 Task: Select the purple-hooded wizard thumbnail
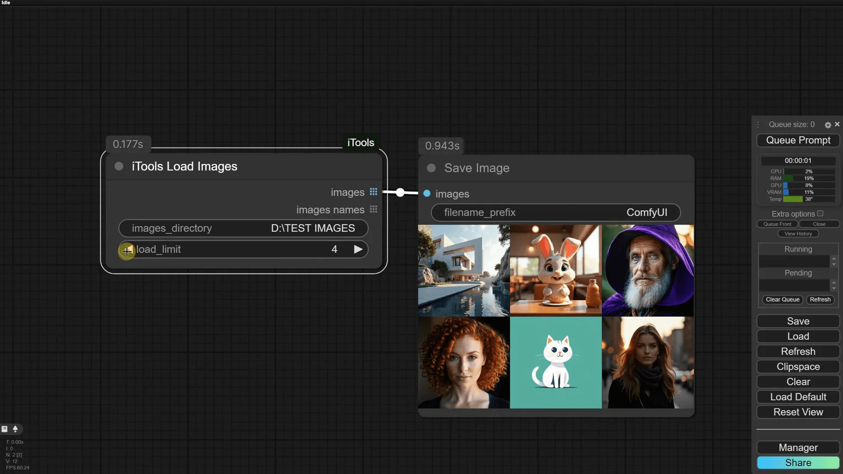[x=648, y=271]
